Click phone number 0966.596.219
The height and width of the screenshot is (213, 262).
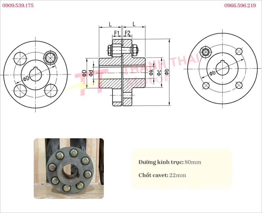pos(240,6)
